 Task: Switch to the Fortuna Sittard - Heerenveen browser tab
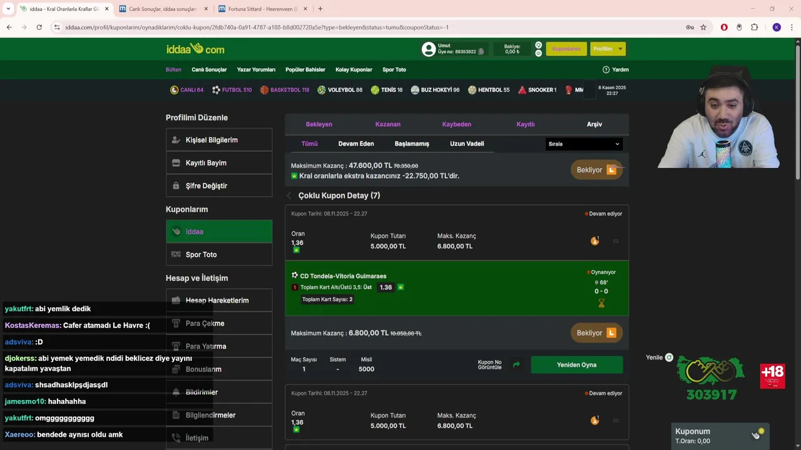(262, 9)
